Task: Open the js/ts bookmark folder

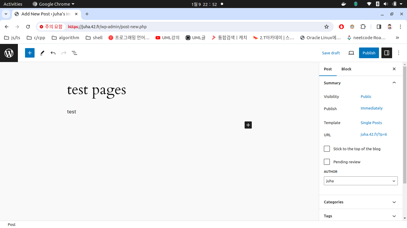Action: click(x=12, y=38)
